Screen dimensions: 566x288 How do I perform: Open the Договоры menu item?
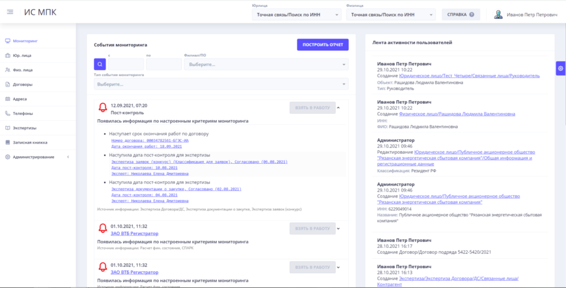tap(23, 84)
